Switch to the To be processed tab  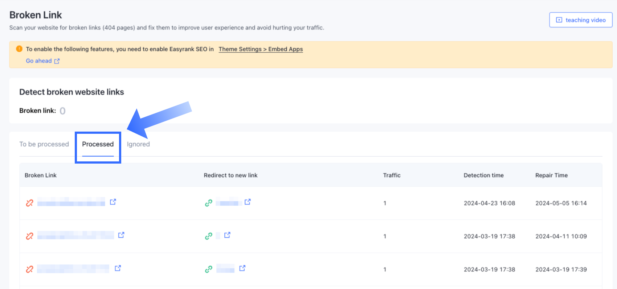pyautogui.click(x=44, y=144)
